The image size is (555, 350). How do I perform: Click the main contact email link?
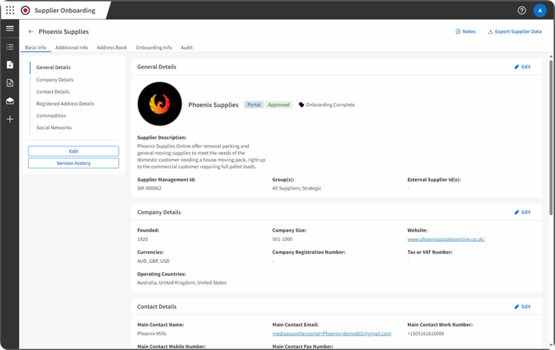pos(332,334)
